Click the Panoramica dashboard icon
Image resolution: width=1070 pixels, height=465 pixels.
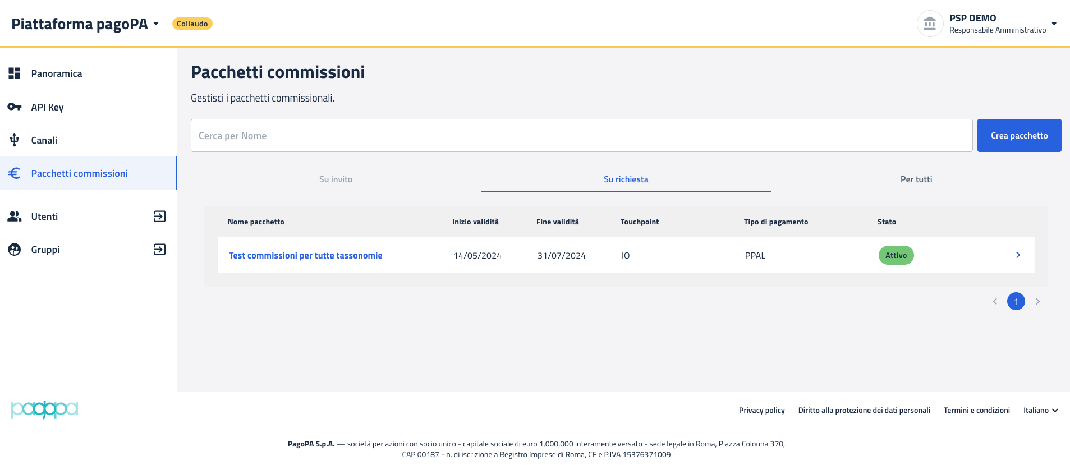[15, 73]
